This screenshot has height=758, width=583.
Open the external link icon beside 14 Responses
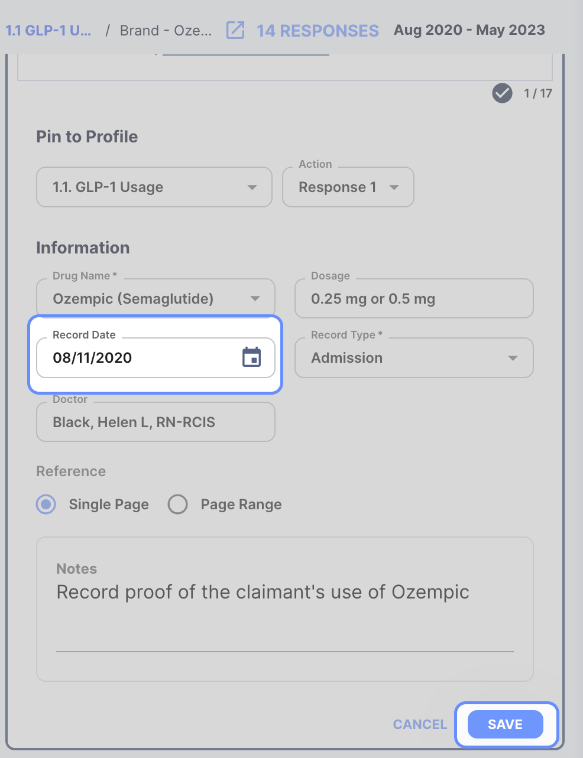(235, 30)
